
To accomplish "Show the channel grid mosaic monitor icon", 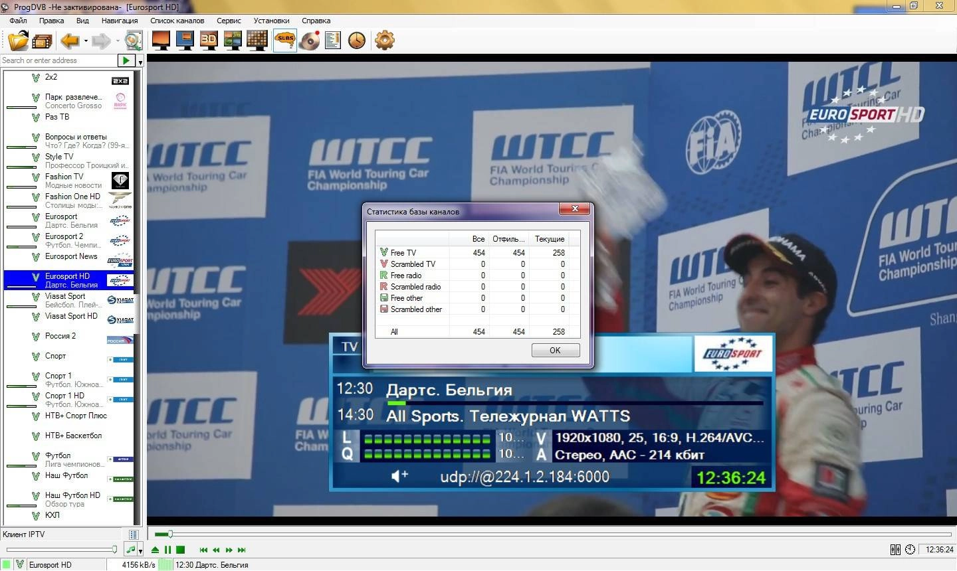I will tap(257, 41).
